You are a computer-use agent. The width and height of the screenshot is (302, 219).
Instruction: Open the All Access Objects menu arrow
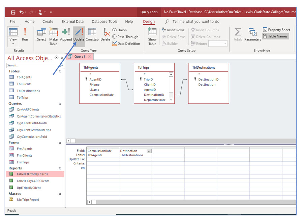56,58
